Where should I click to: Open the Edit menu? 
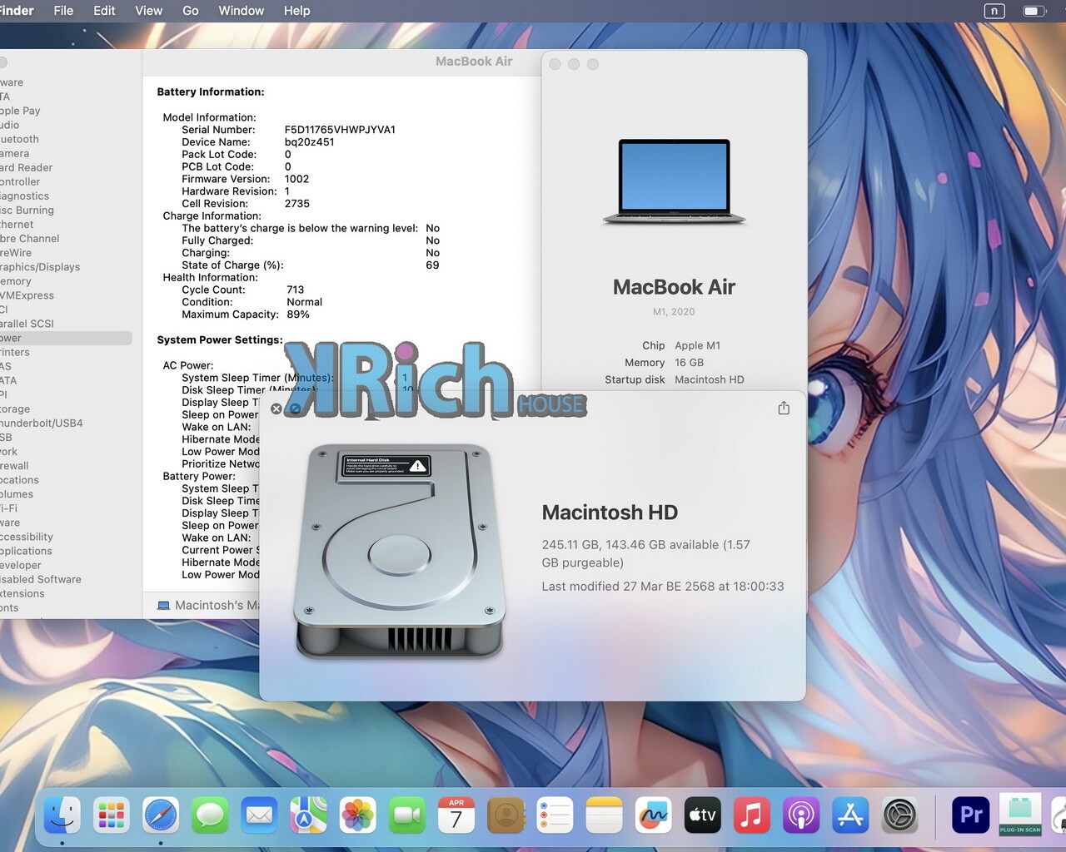[104, 11]
